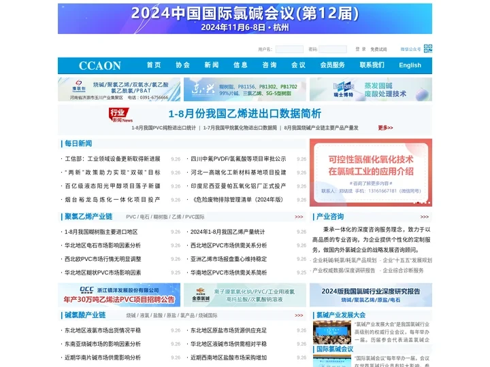Click the 氯碱产业发展大会 conference photo
This screenshot has height=367, width=490.
332,332
